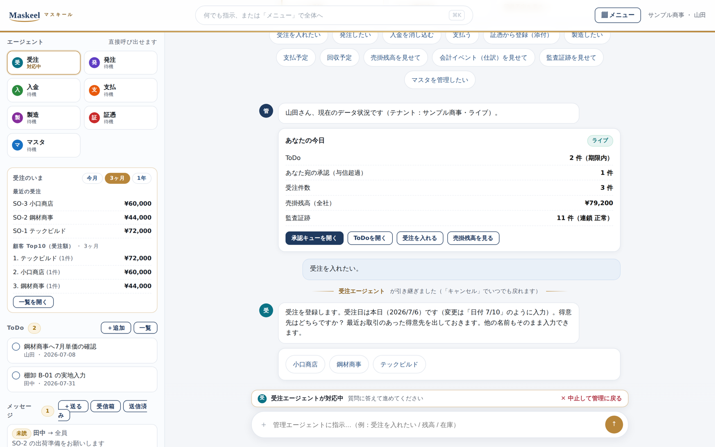
Task: Select the 発注 agent card
Action: pyautogui.click(x=121, y=63)
